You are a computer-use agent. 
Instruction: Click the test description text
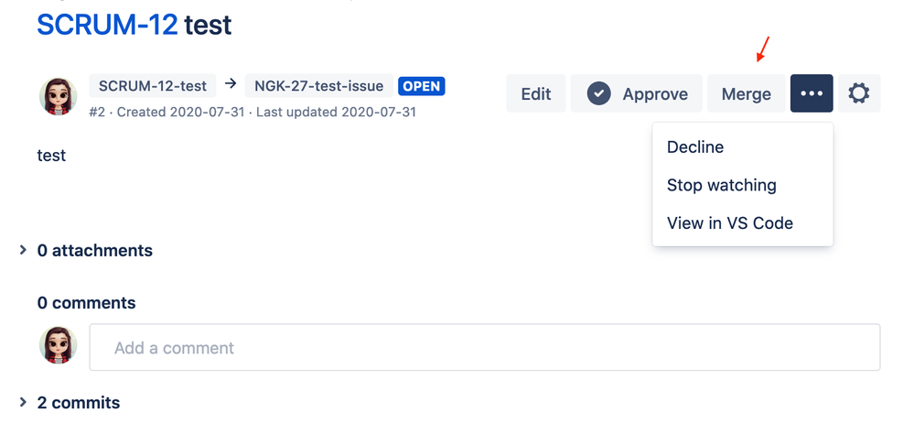tap(51, 156)
